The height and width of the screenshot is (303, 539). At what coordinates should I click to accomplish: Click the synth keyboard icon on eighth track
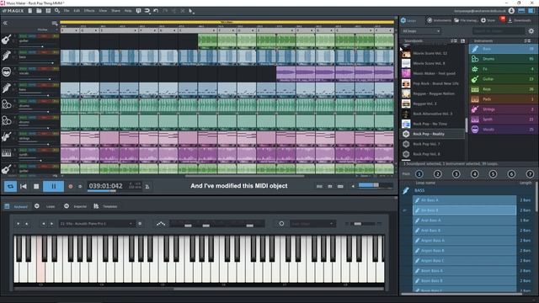[6, 153]
